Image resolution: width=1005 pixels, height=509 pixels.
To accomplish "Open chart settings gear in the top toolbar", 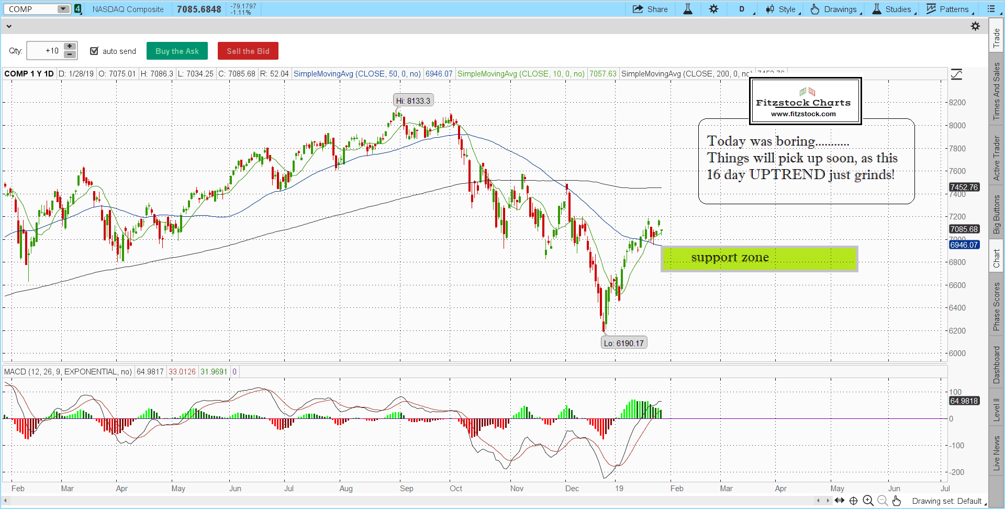I will pos(713,9).
